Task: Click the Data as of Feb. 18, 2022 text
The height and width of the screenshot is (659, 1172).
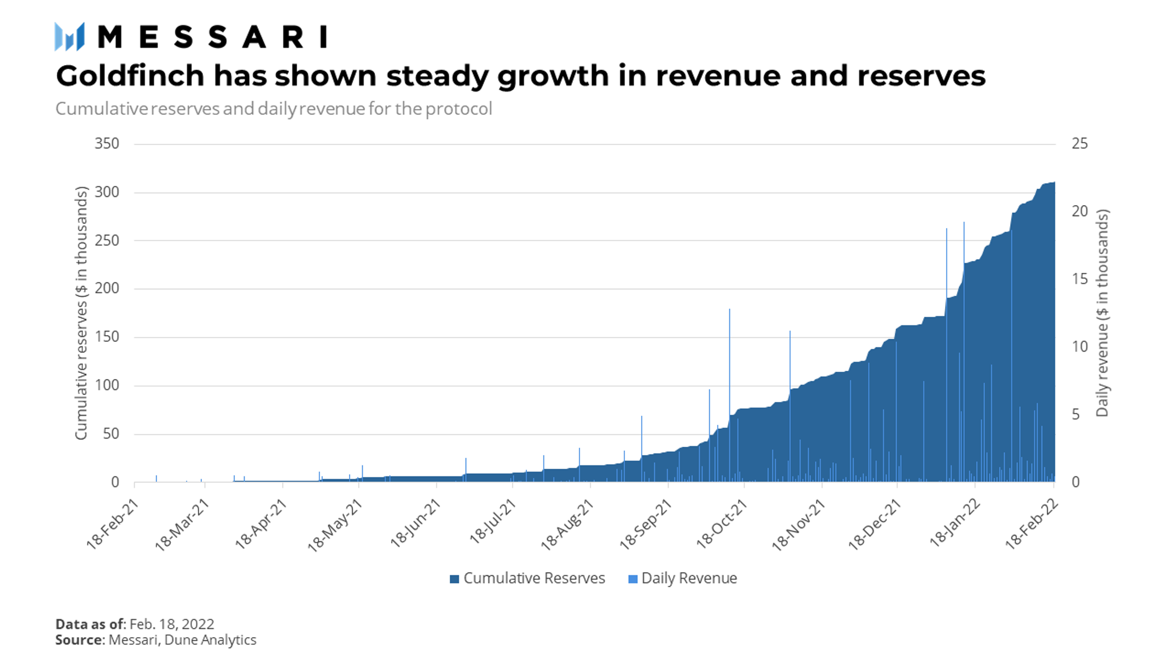Action: (135, 624)
